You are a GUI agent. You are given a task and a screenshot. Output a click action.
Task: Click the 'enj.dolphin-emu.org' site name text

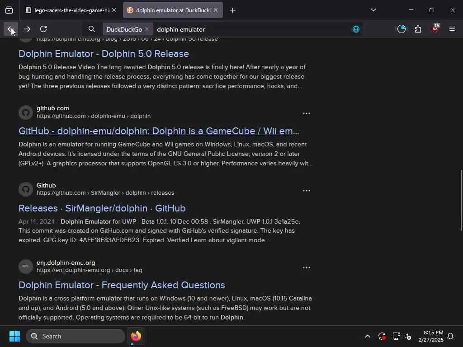66,263
